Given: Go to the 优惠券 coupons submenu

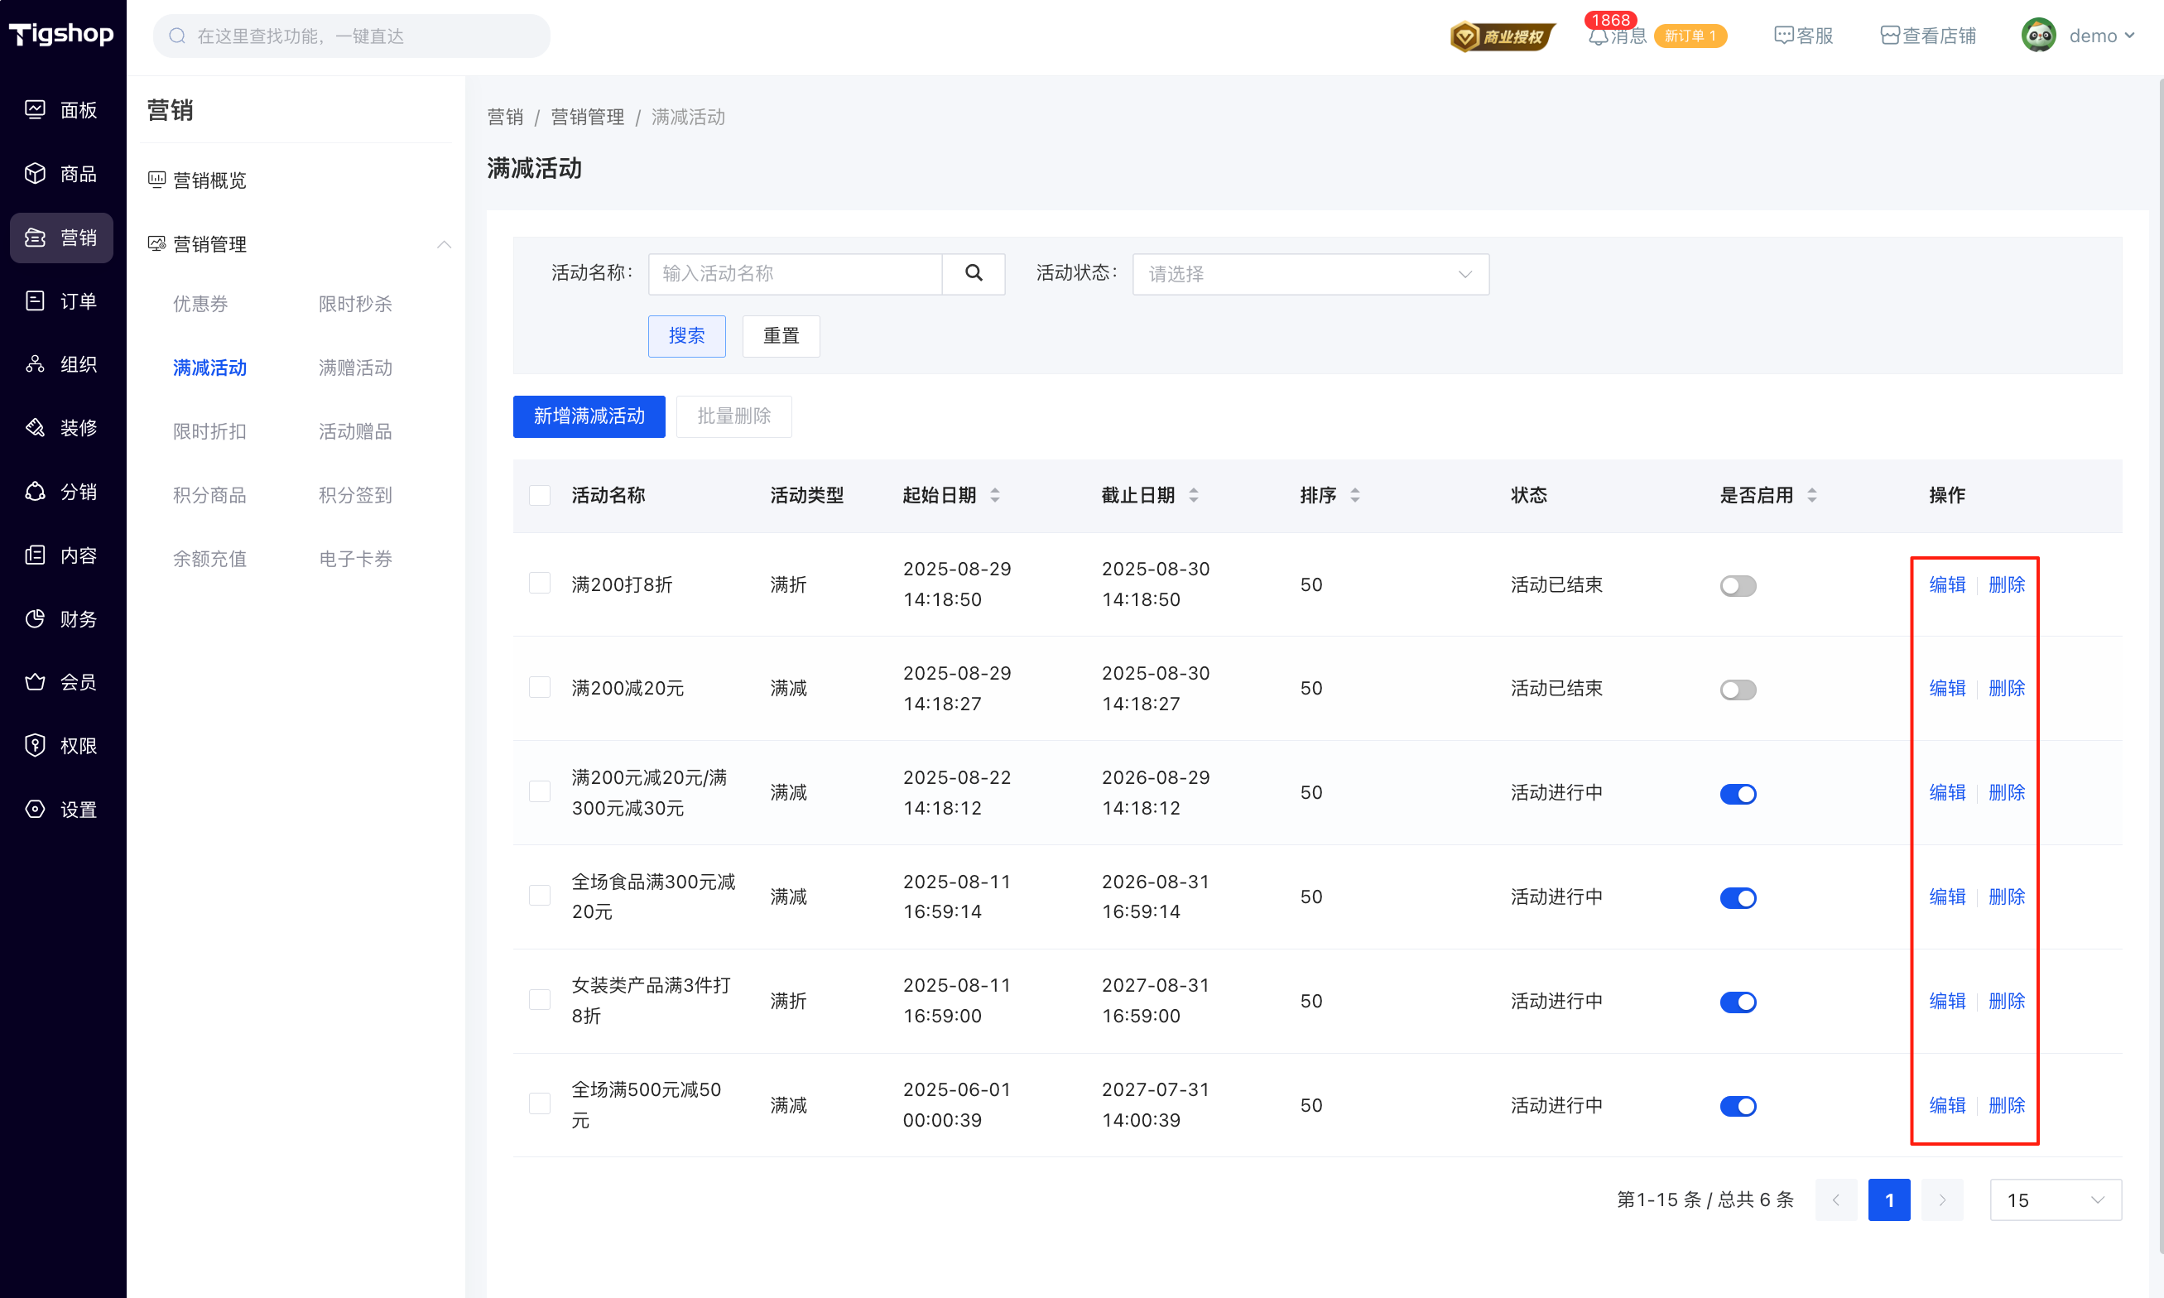Looking at the screenshot, I should (200, 305).
